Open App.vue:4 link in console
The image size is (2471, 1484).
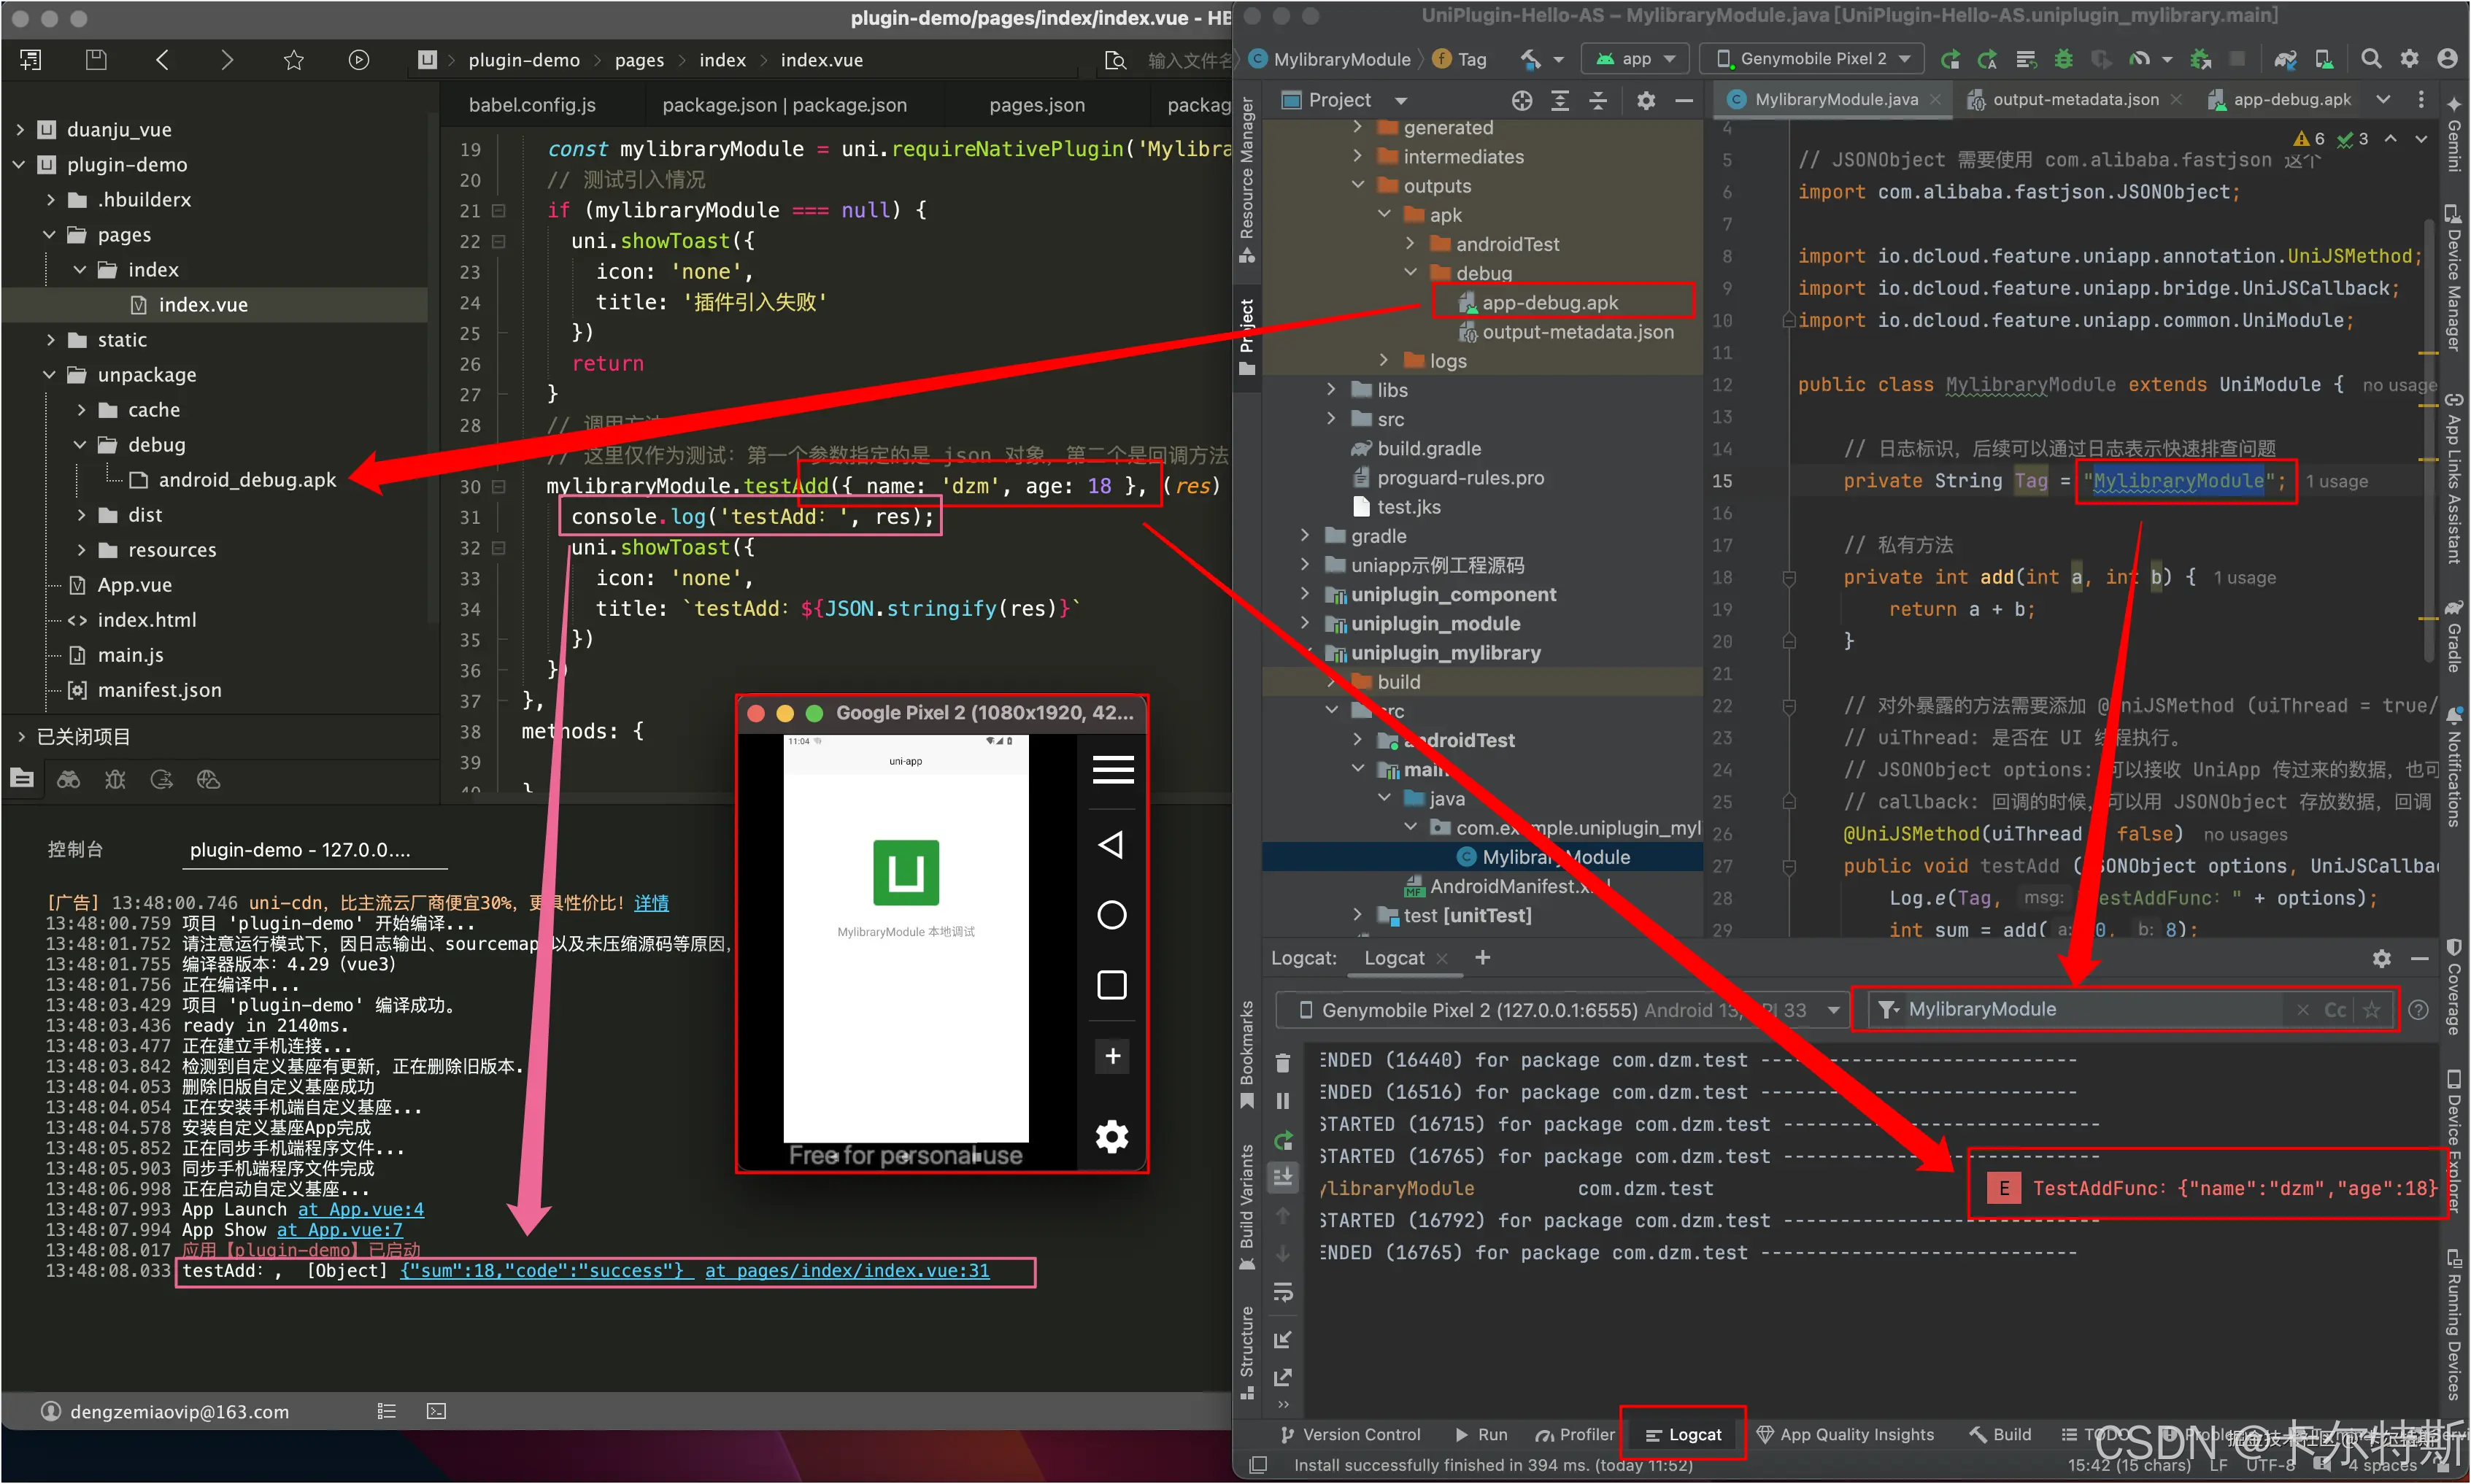(360, 1209)
